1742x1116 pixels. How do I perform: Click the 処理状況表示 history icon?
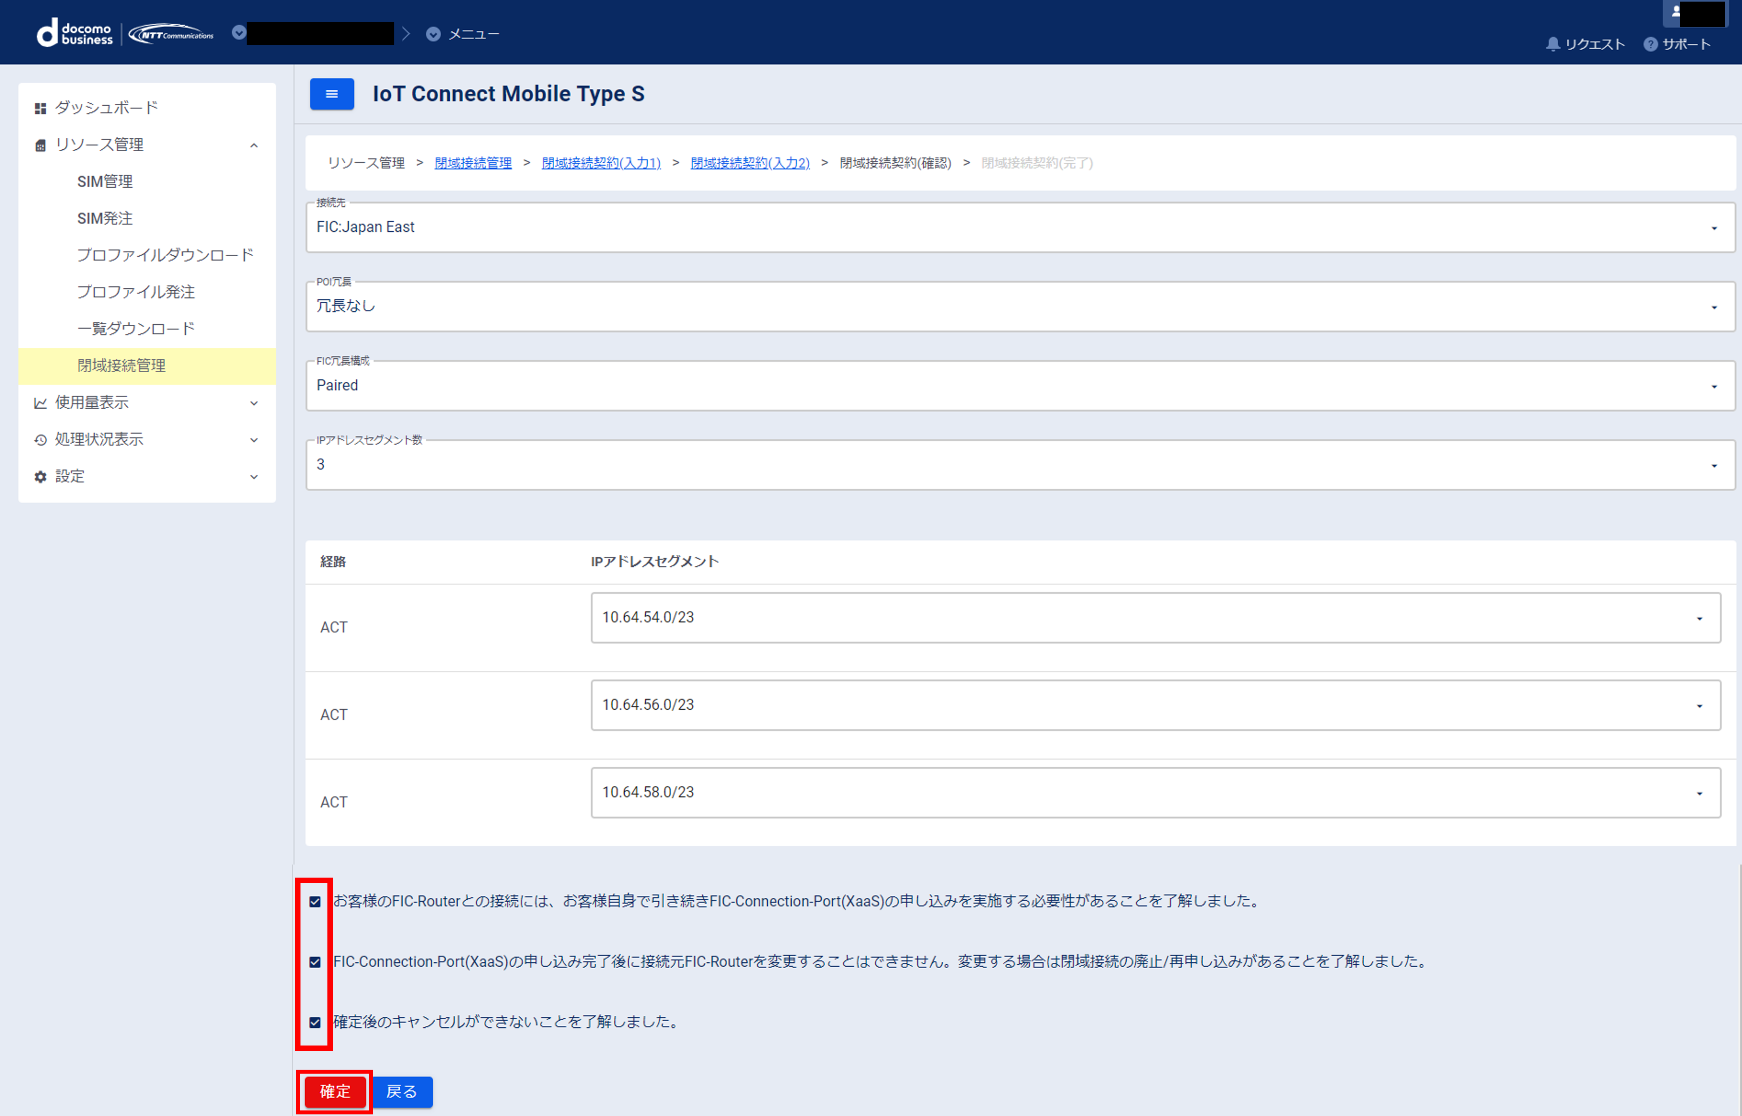tap(40, 440)
